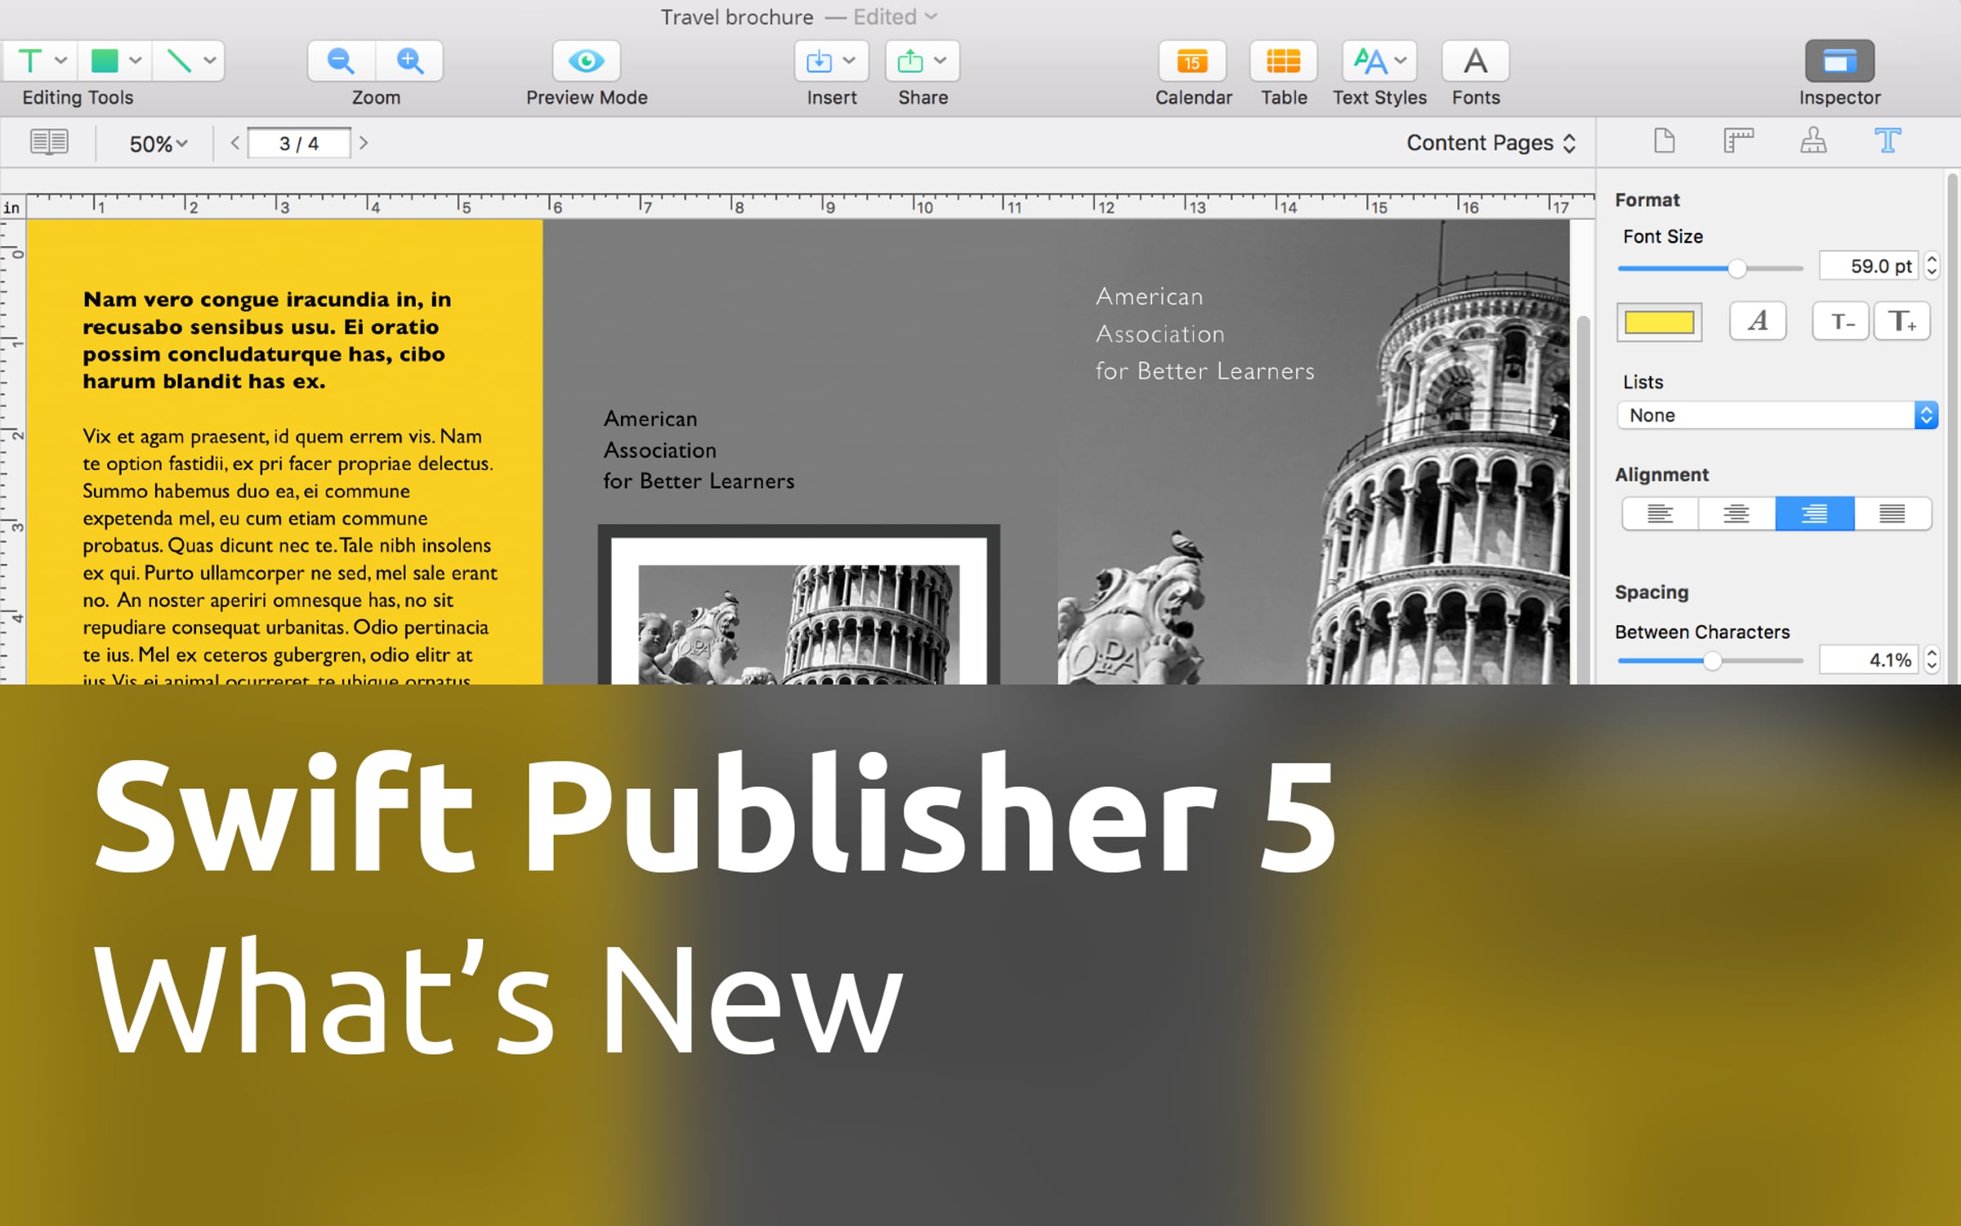This screenshot has width=1961, height=1226.
Task: Select the dark American Association text block
Action: click(699, 450)
